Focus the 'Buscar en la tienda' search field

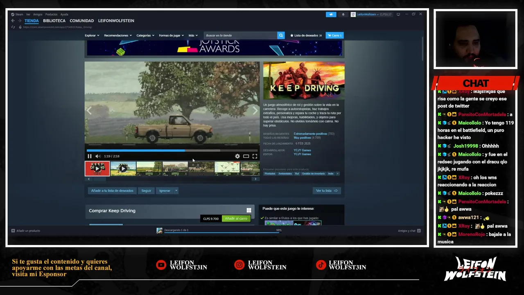tap(240, 35)
